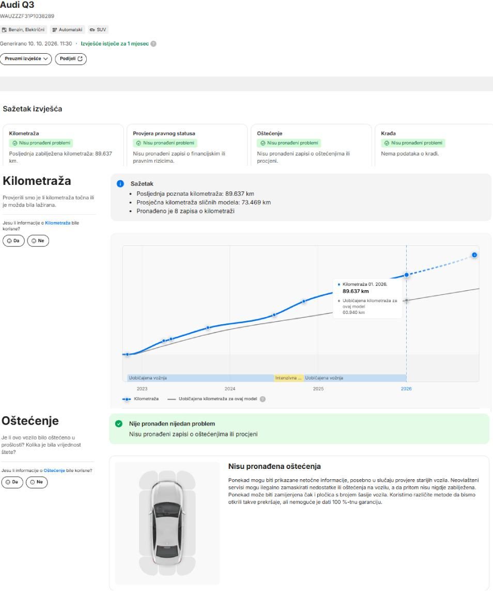Click the car body icon next to SUV

tap(92, 30)
